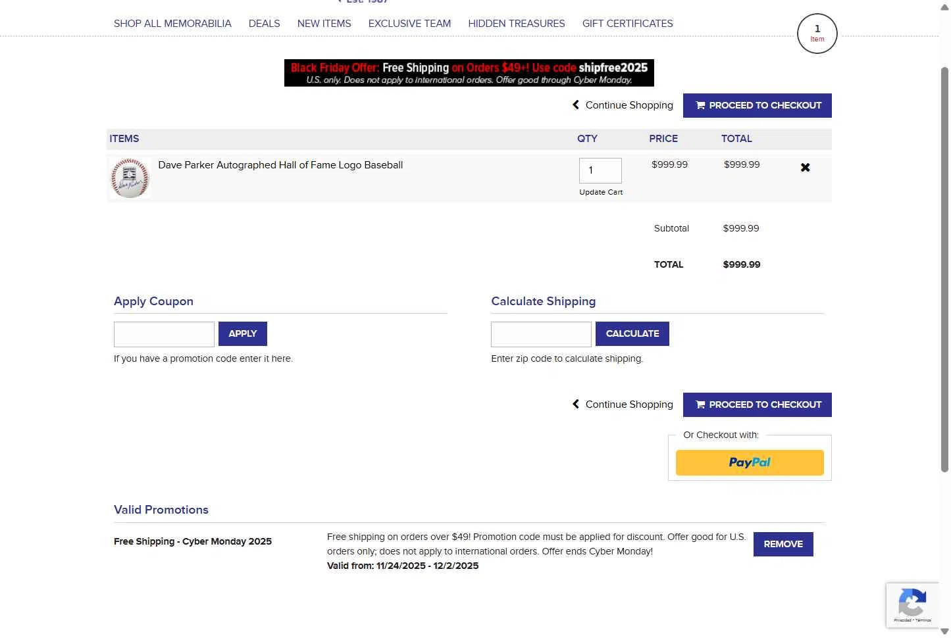Screen dimensions: 951x638
Task: Click Update Cart link
Action: pos(601,192)
